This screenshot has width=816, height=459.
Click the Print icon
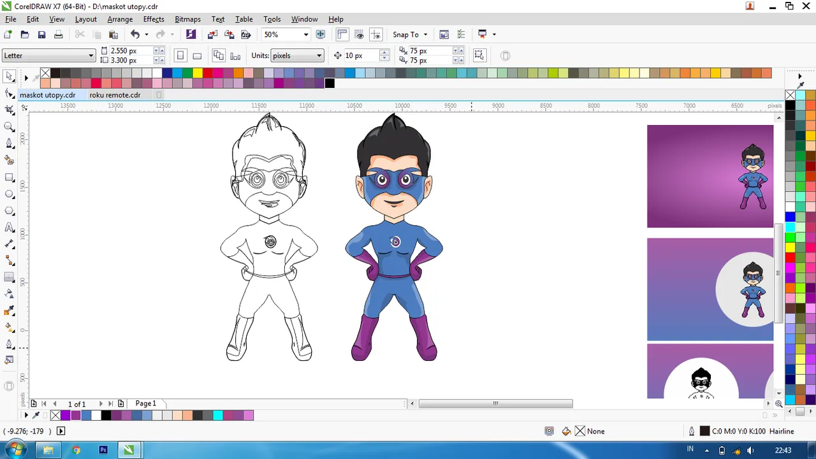pyautogui.click(x=58, y=34)
